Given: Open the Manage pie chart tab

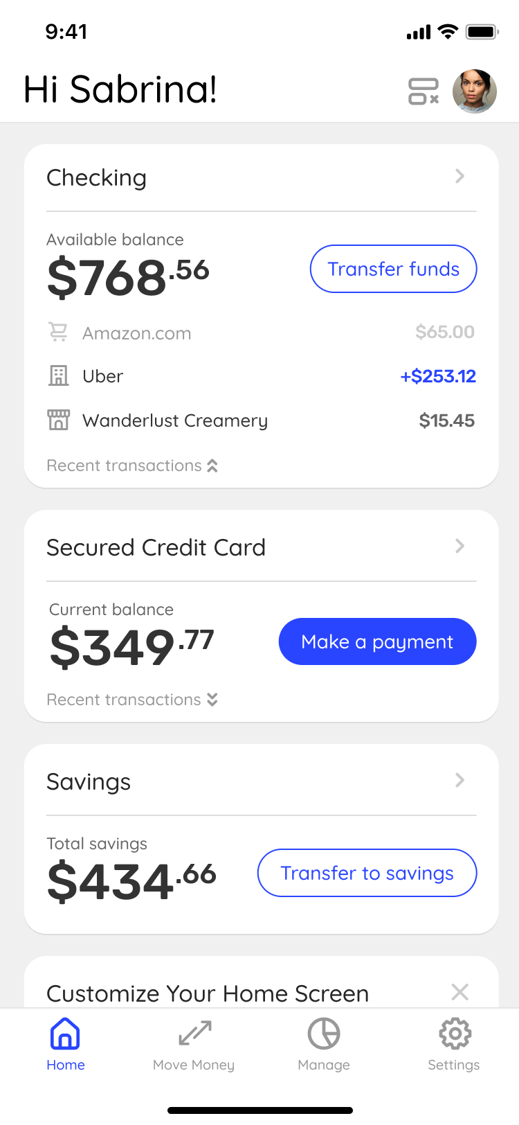Looking at the screenshot, I should click(324, 1044).
